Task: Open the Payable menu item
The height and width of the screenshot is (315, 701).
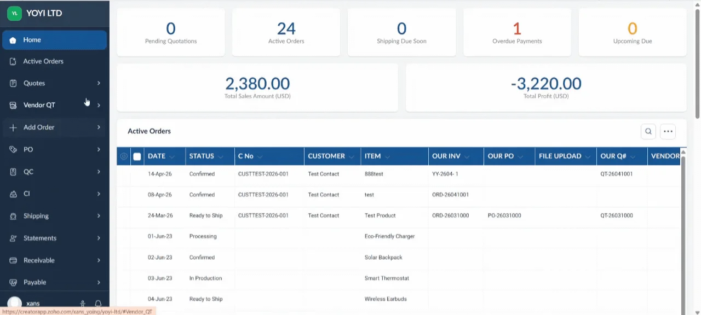Action: tap(54, 282)
